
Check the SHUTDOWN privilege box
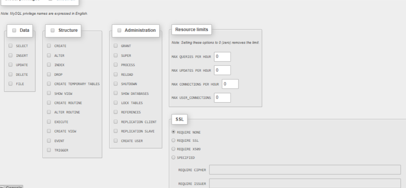coord(116,84)
